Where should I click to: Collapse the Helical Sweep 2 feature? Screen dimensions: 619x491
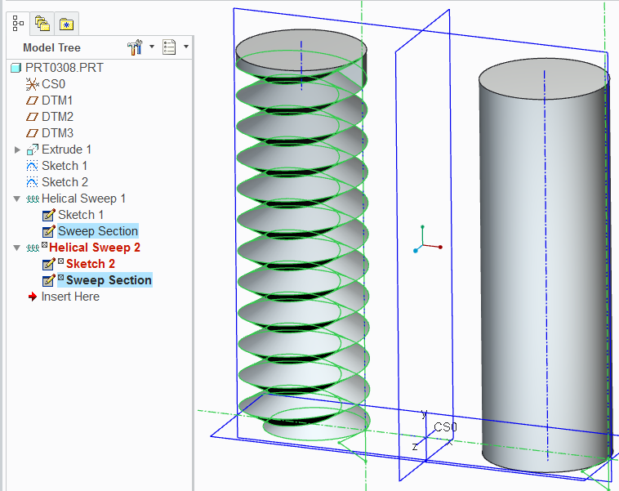(x=17, y=248)
